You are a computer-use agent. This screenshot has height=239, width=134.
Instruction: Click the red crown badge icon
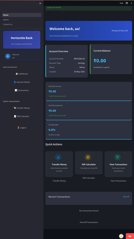tap(130, 236)
